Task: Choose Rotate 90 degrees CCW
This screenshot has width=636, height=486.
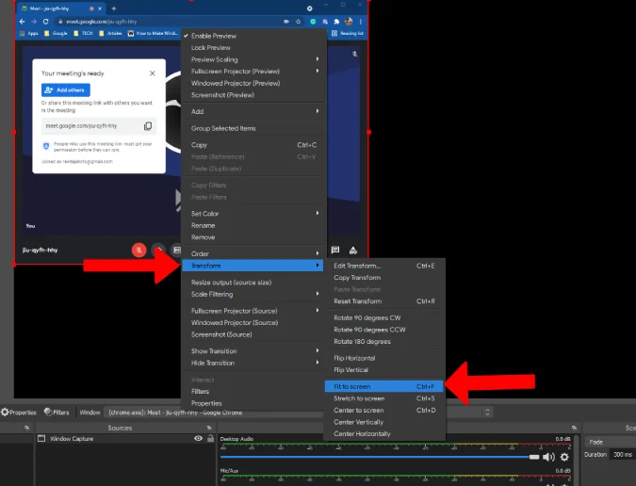Action: (384, 330)
